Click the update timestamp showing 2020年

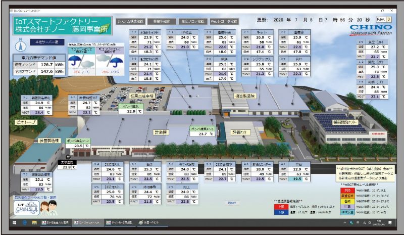click(x=314, y=20)
